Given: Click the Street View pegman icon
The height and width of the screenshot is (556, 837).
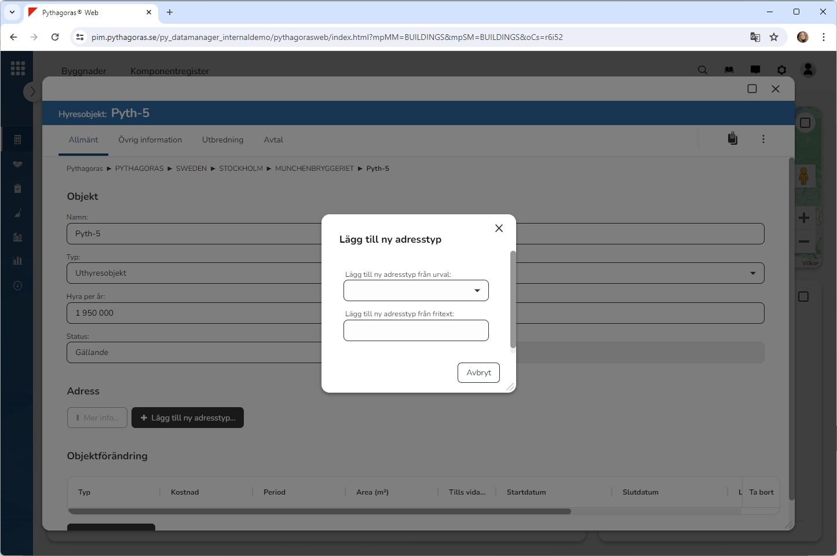Looking at the screenshot, I should (803, 175).
